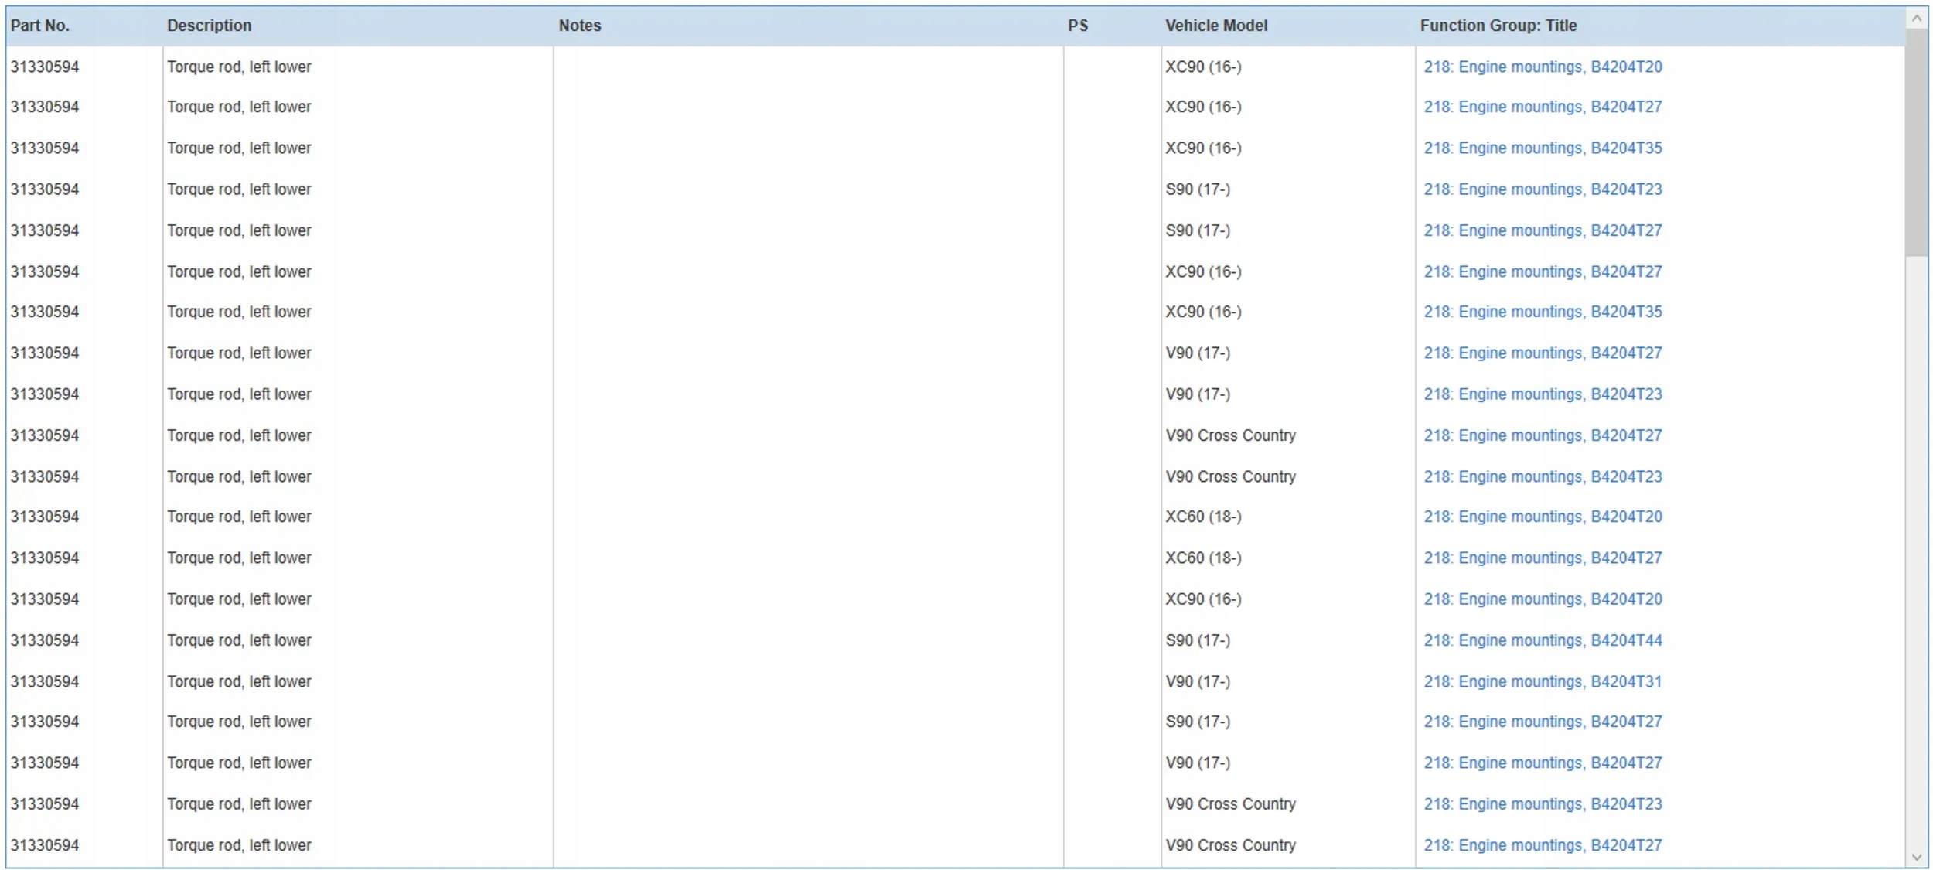Open the V90 (17-) B4204T23 engine mountings link
The image size is (1933, 870).
1543,394
